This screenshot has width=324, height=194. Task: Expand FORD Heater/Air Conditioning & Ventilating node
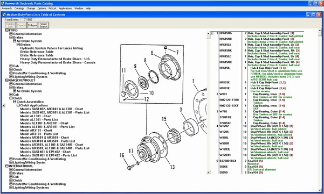click(11, 73)
